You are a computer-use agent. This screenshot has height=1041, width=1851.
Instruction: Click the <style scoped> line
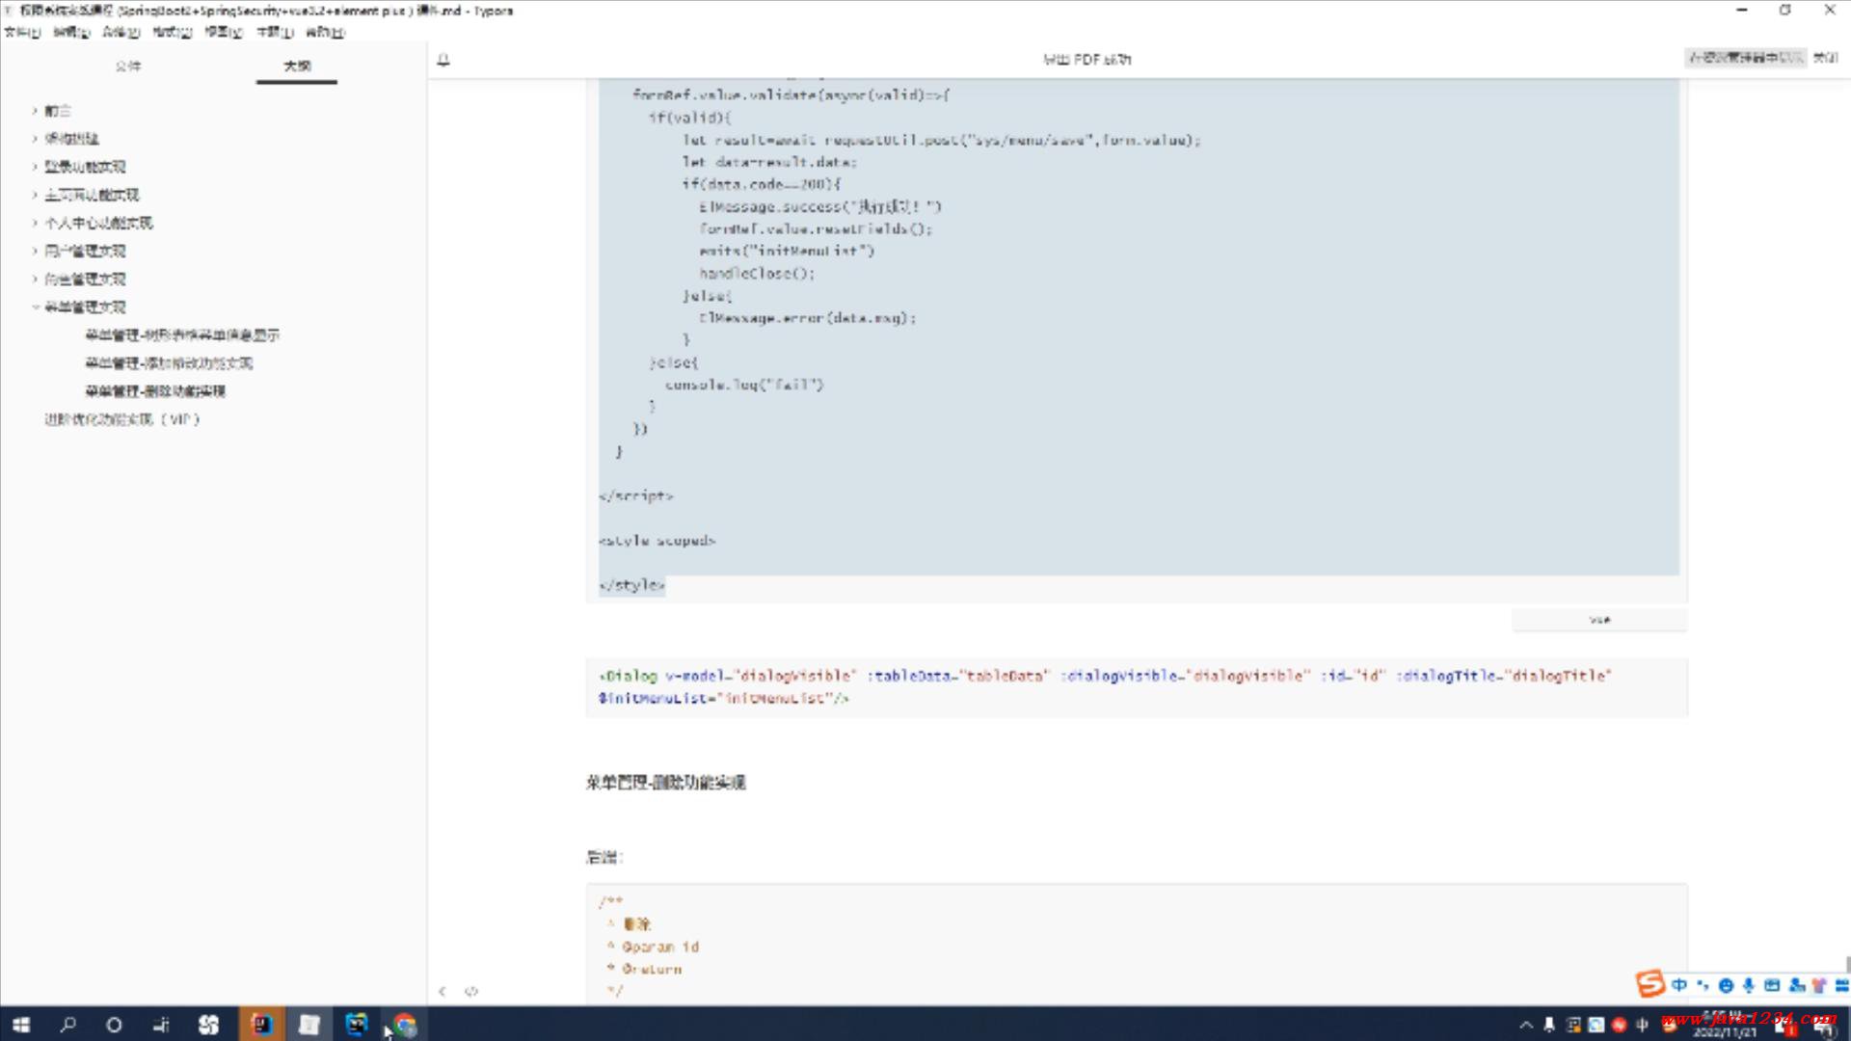(657, 541)
